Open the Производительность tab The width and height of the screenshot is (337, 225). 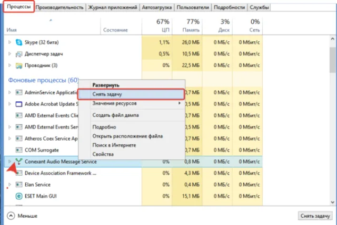click(x=60, y=7)
